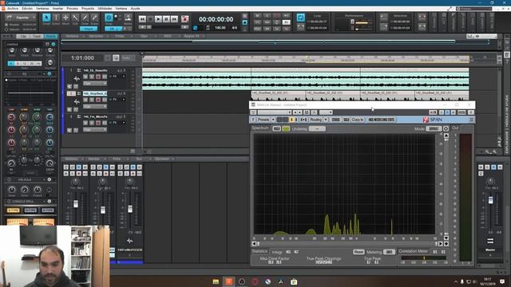
Task: Open the Ayuda menu
Action: click(x=135, y=9)
